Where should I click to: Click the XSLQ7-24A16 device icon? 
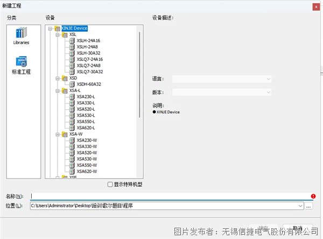pos(72,59)
